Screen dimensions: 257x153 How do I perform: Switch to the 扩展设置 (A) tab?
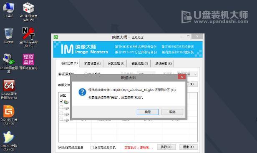[x=92, y=63]
